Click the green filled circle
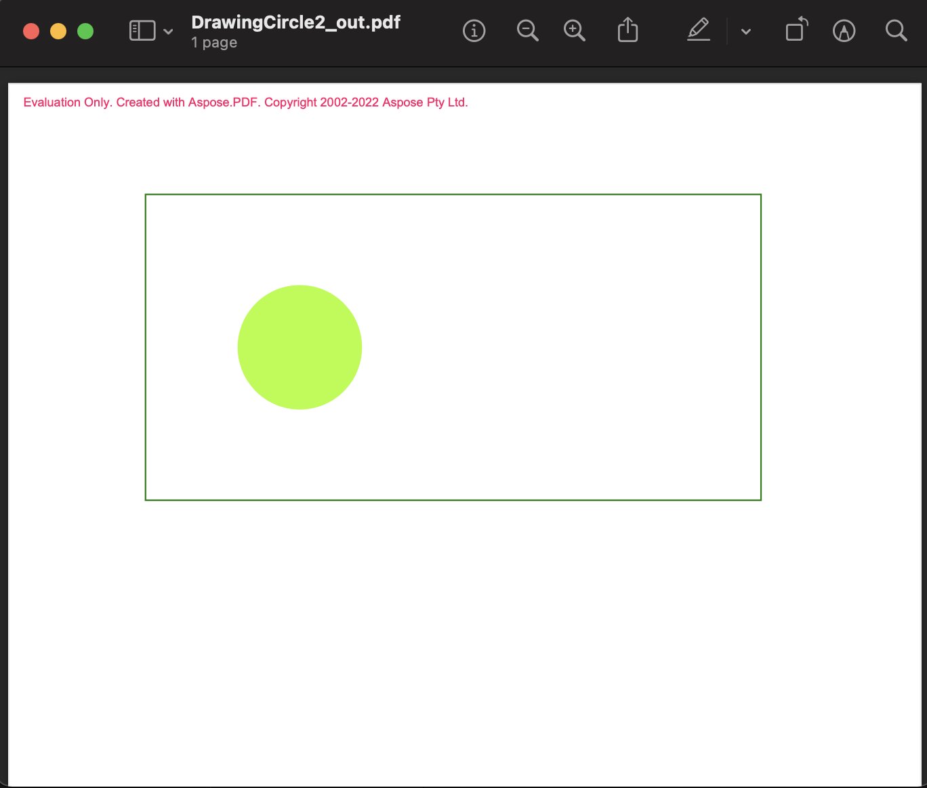Image resolution: width=927 pixels, height=788 pixels. [x=300, y=347]
